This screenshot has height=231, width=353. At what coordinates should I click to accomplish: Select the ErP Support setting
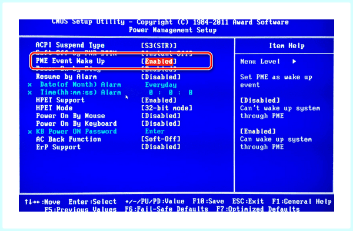tap(58, 147)
